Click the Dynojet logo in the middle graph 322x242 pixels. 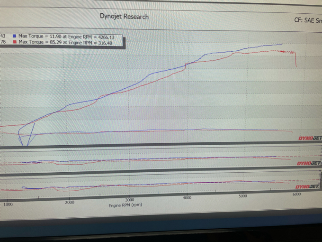[309, 163]
